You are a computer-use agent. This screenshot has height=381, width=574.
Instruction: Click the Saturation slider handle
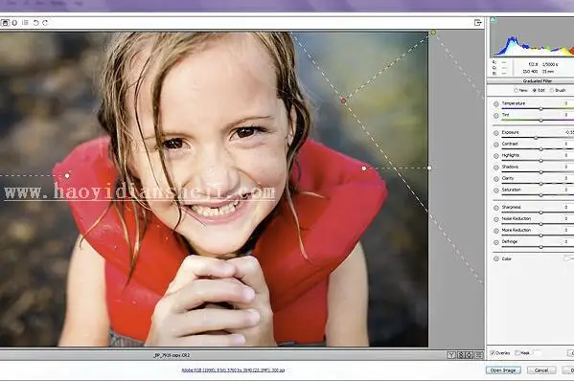click(540, 195)
